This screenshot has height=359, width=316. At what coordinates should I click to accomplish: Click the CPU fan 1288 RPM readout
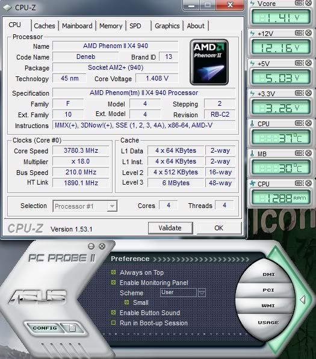point(281,197)
